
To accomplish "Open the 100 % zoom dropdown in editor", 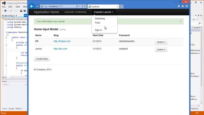I will tap(10, 77).
